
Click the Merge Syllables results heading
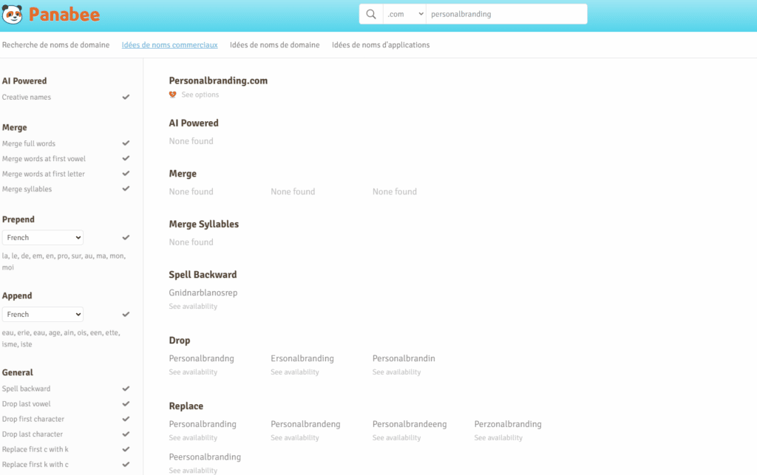204,225
